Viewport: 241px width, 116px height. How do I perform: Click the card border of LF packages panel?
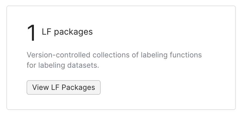tap(121, 6)
